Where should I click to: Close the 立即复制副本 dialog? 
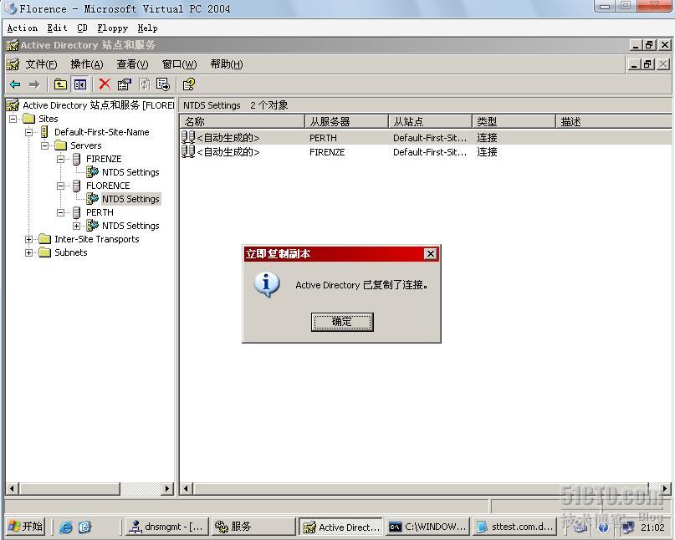[x=431, y=254]
